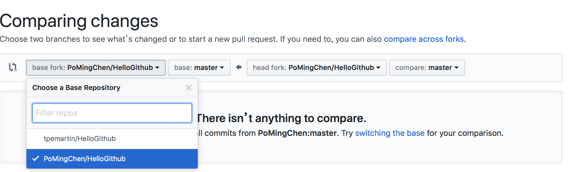Image resolution: width=568 pixels, height=172 pixels.
Task: Click the bold PoMingChen:master text
Action: point(297,133)
